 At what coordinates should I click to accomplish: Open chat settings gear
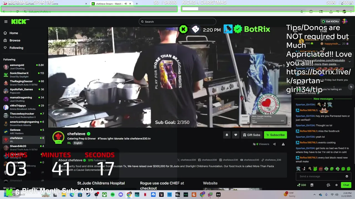336,185
